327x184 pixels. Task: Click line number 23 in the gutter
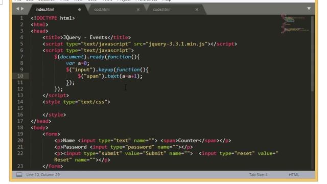[x=20, y=166]
